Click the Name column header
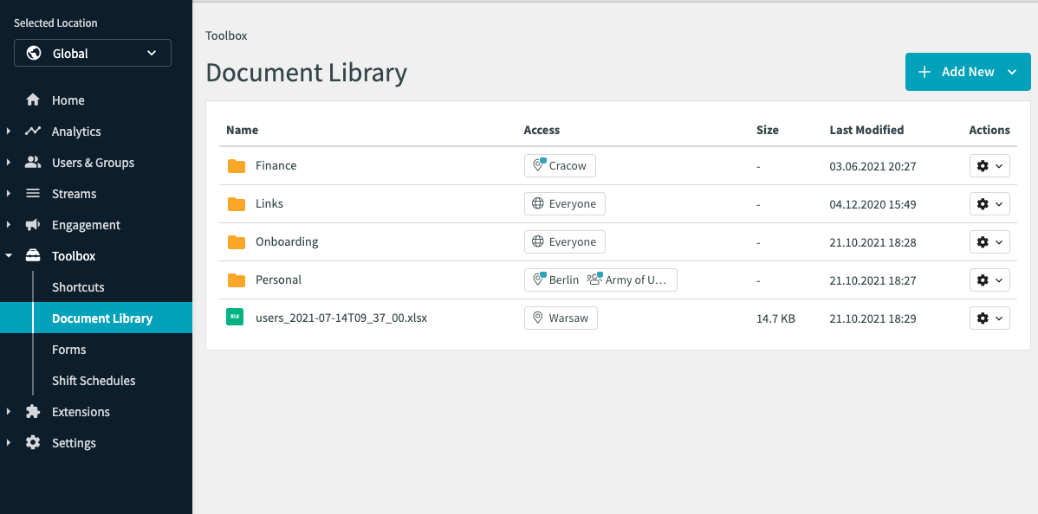Viewport: 1038px width, 514px height. (243, 131)
